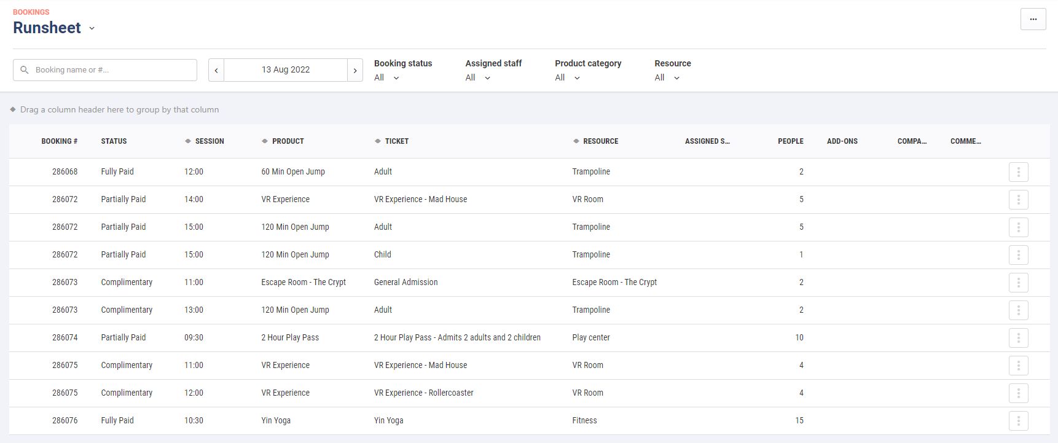Open row actions for Escape Room 11:00 row
1058x443 pixels.
(1018, 283)
